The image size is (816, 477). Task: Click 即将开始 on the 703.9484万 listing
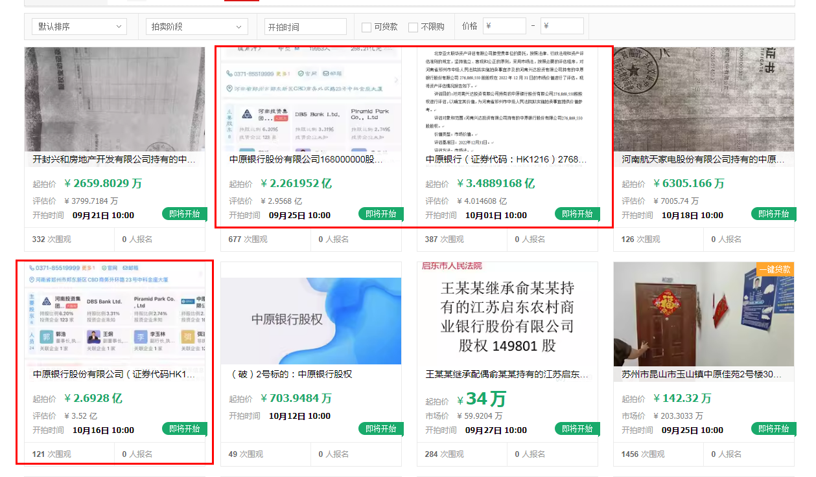pos(381,428)
